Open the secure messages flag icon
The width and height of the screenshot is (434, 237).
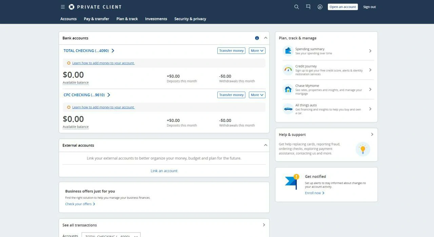point(308,7)
